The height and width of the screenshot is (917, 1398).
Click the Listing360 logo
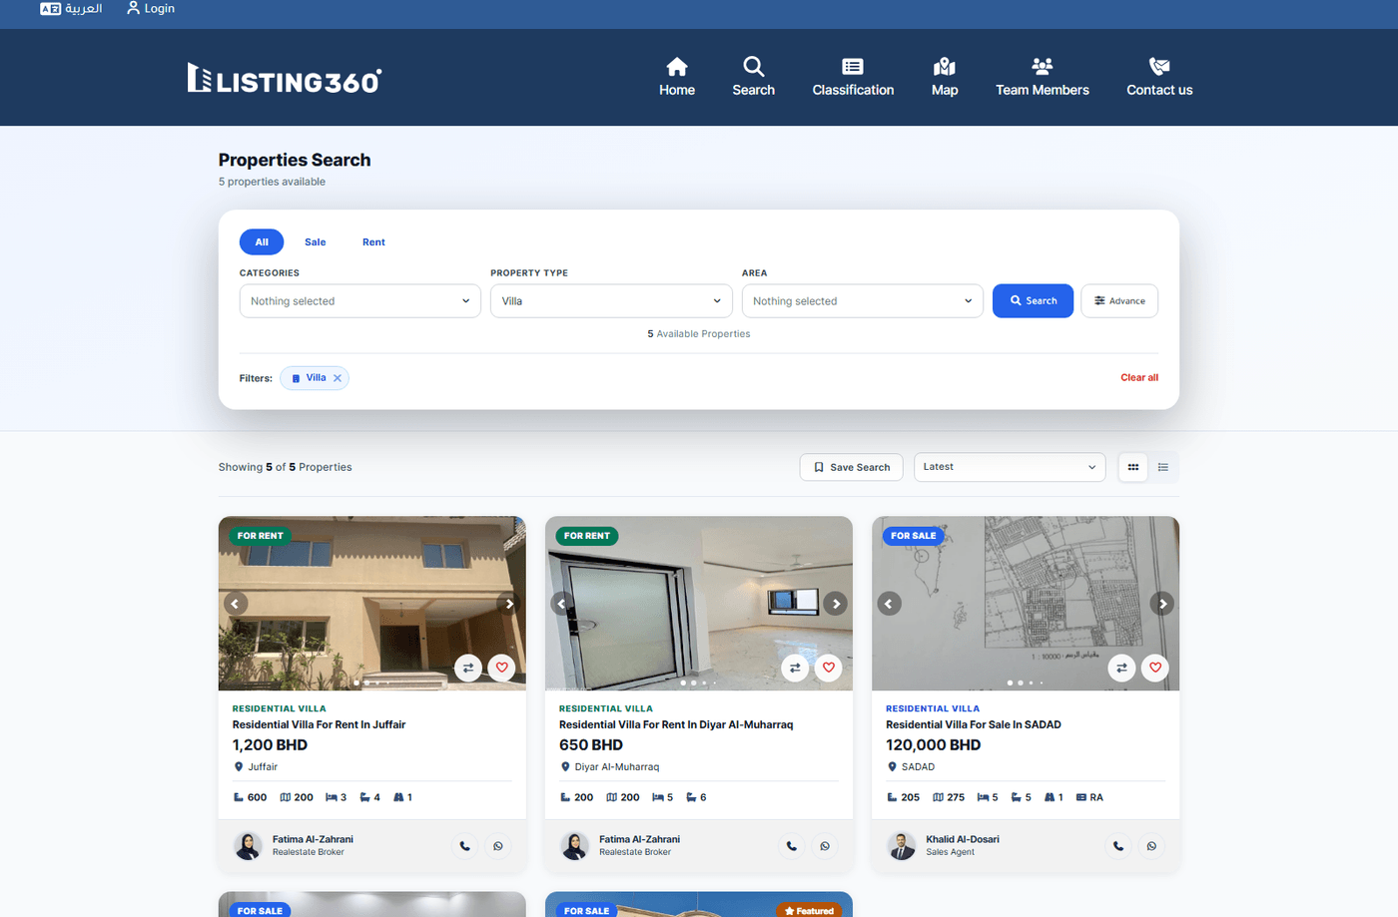point(285,79)
